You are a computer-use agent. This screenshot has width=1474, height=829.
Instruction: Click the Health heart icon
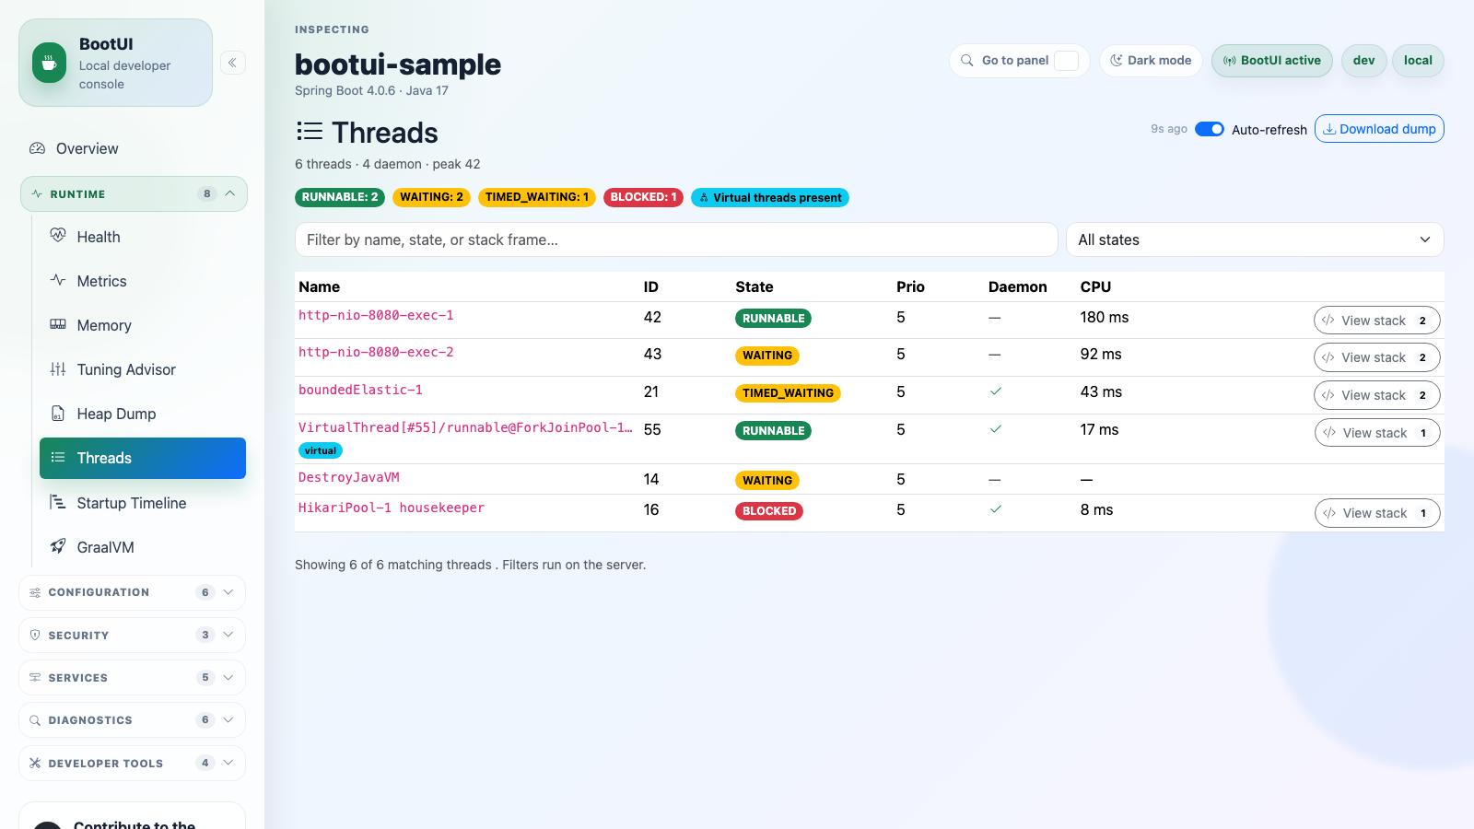click(58, 236)
